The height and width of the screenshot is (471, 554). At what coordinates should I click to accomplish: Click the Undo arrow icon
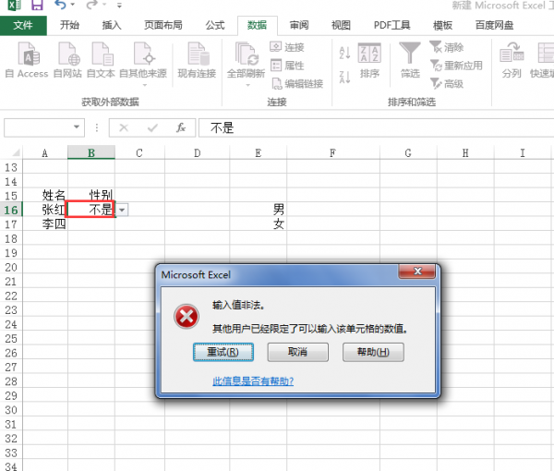(x=60, y=5)
